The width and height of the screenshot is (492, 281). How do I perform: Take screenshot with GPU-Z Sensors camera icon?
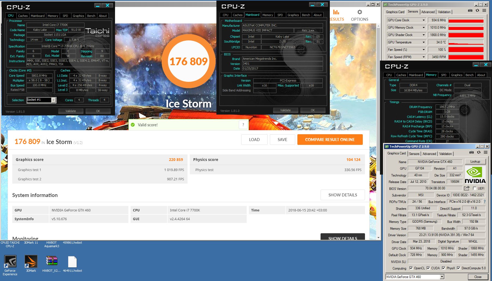[x=470, y=11]
